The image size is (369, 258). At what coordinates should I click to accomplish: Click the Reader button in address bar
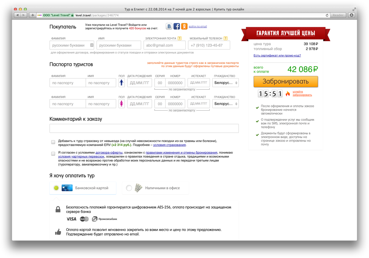(338, 15)
